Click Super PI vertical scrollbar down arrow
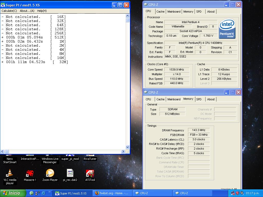Screen dimensions: 263x197 (x=127, y=147)
